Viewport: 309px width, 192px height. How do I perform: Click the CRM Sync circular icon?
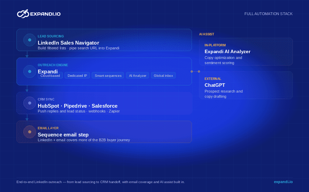tap(30, 103)
